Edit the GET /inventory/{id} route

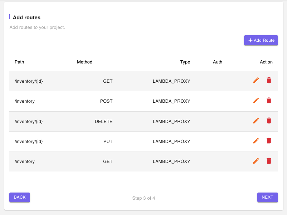[x=256, y=81]
